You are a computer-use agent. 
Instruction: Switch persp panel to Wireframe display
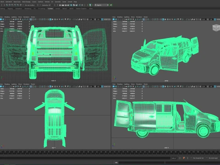(161, 19)
